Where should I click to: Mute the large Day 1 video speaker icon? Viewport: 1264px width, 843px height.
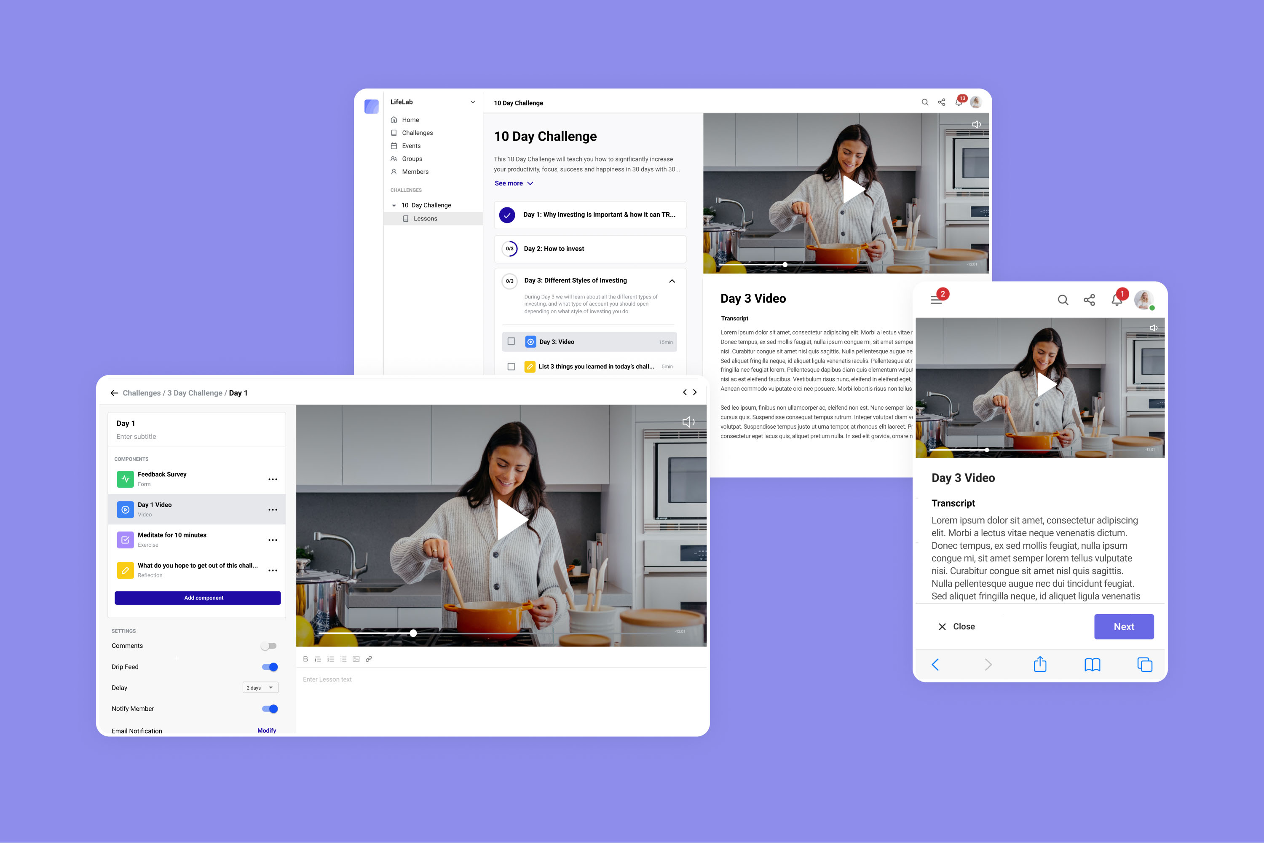pos(688,422)
